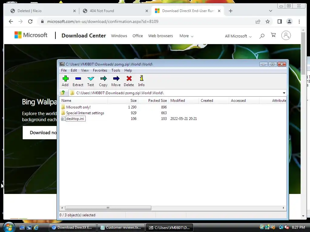Click the Extract toolbar icon
This screenshot has width=310, height=232.
(78, 81)
